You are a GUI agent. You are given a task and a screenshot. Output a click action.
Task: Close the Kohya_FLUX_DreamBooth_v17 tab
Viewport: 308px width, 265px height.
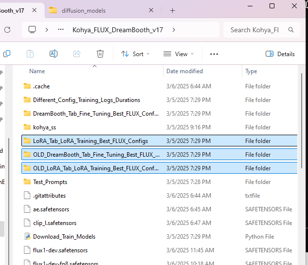[35, 10]
